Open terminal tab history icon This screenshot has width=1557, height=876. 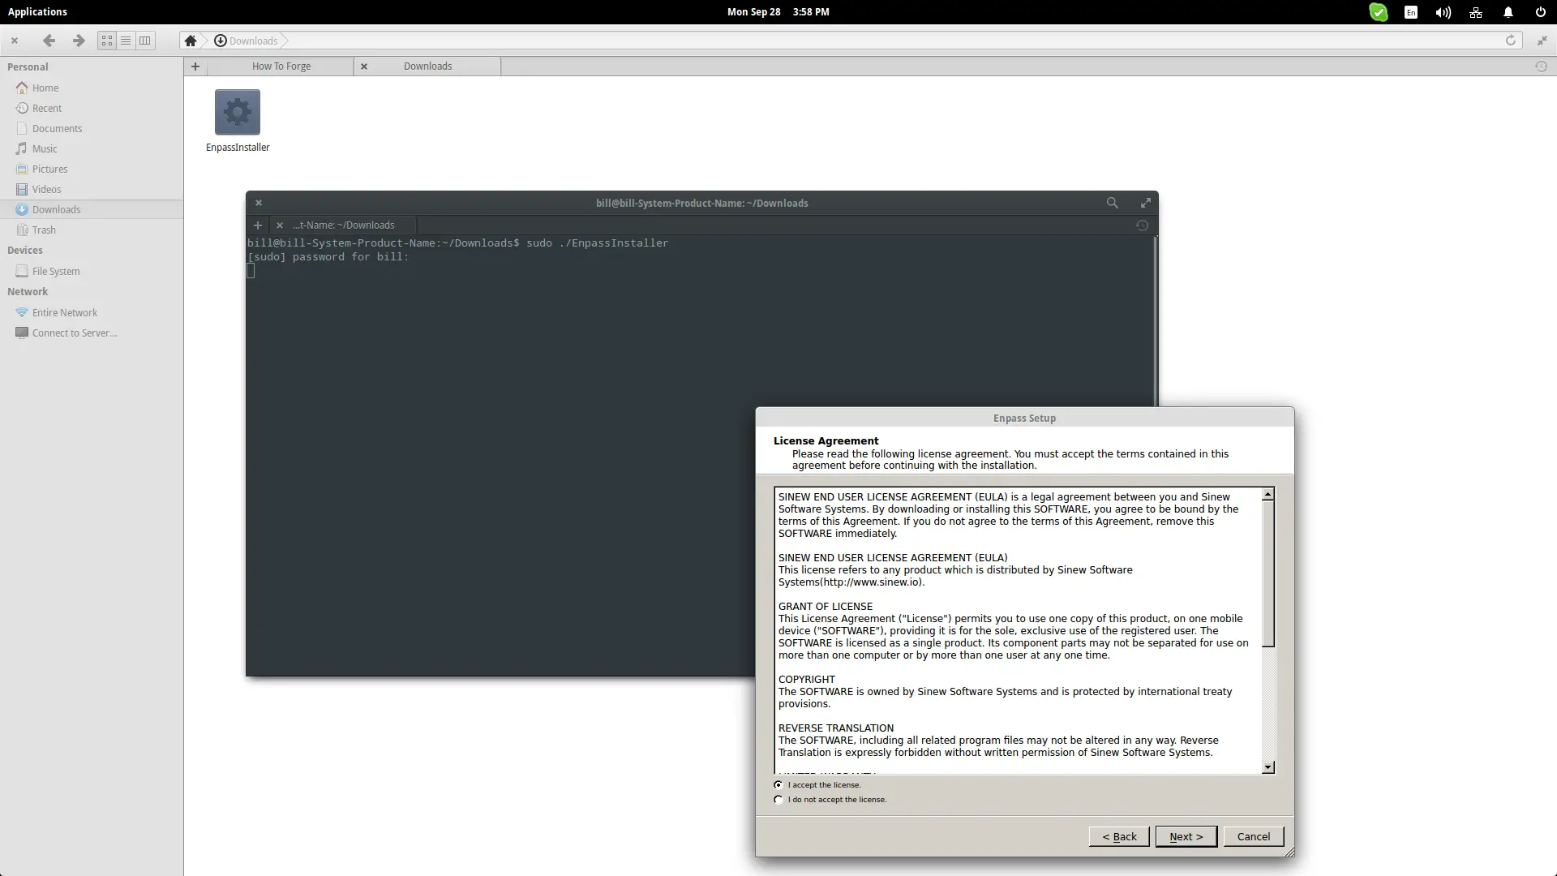[x=1142, y=225]
